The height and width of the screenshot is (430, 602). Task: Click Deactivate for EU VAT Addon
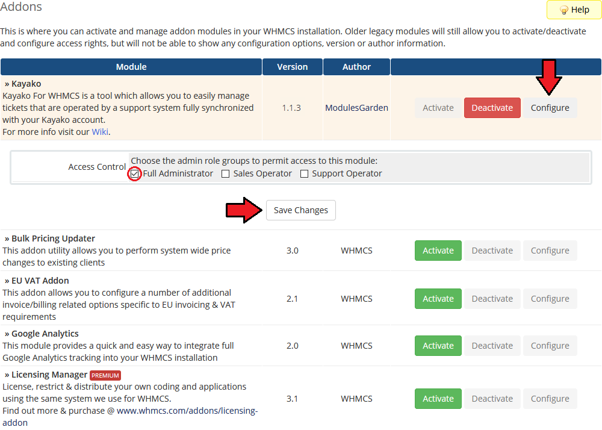pyautogui.click(x=492, y=299)
